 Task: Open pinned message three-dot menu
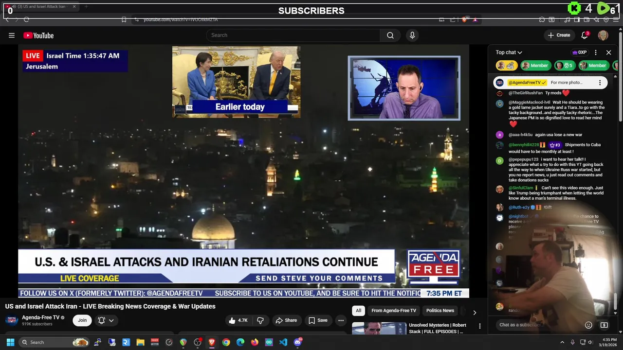pyautogui.click(x=600, y=83)
